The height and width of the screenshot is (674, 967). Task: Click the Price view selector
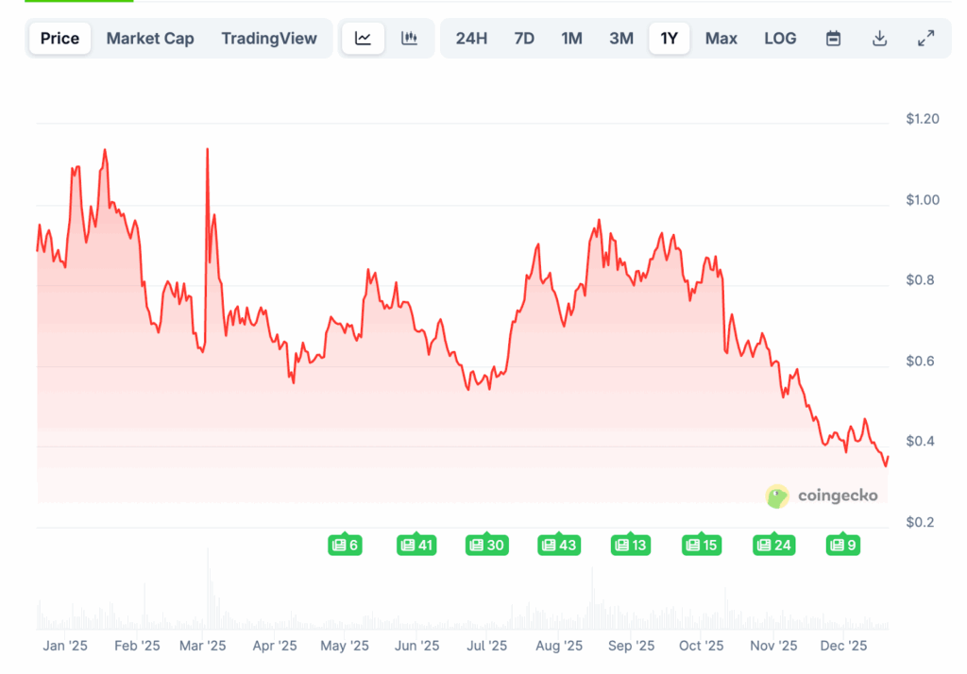tap(59, 38)
